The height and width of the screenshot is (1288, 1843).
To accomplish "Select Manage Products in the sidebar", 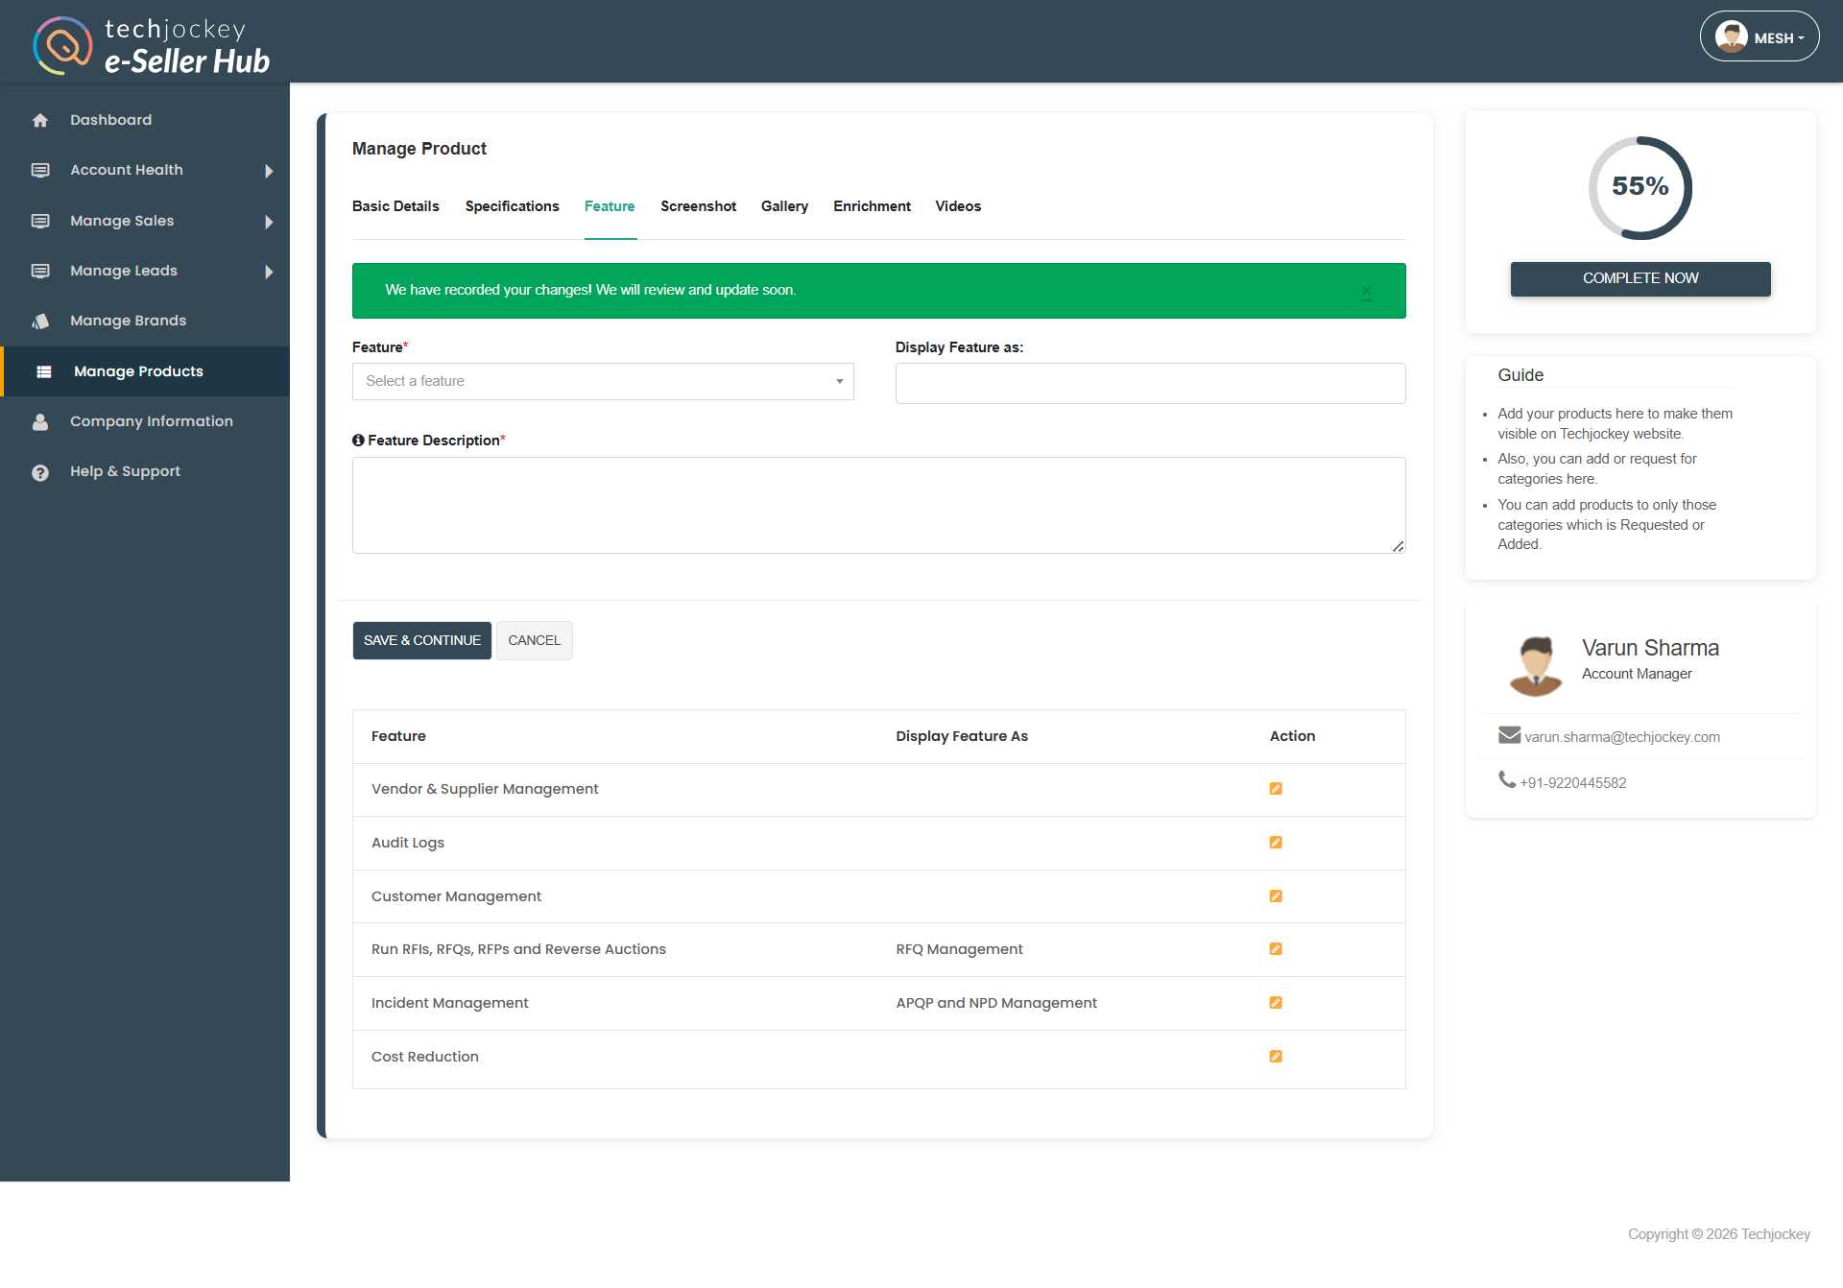I will point(145,371).
